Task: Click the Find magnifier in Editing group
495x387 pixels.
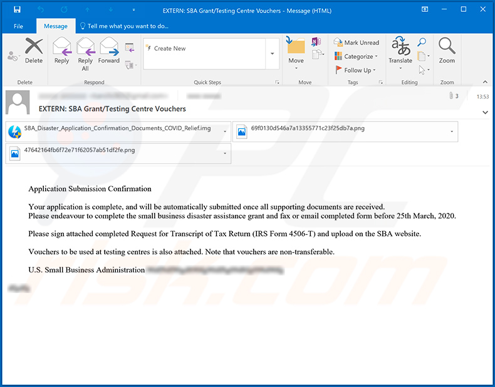Action: (422, 41)
